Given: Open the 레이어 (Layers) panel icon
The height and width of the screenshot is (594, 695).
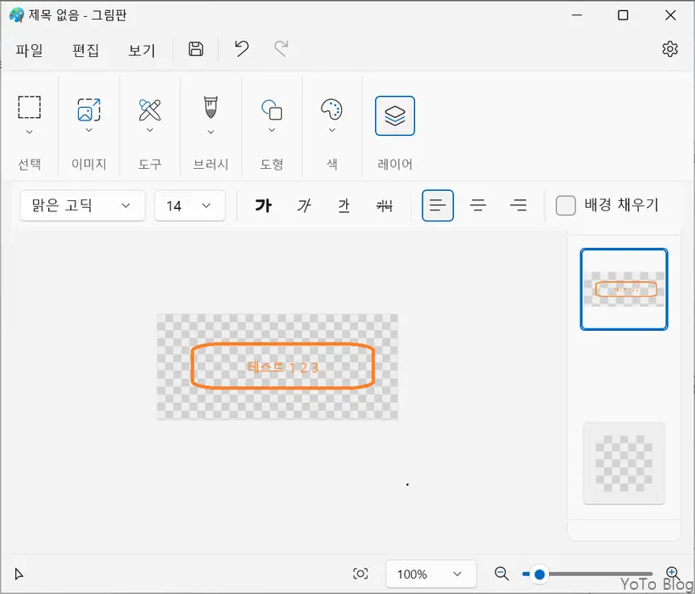Looking at the screenshot, I should (x=394, y=115).
